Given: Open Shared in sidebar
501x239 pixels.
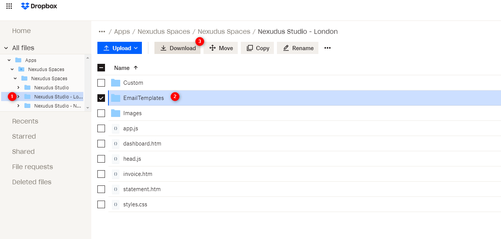Looking at the screenshot, I should (x=23, y=152).
